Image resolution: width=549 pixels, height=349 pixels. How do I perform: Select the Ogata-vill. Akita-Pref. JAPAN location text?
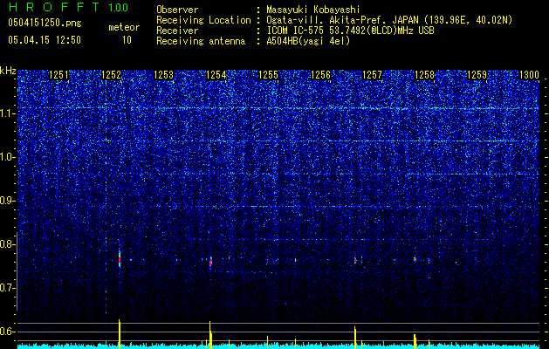click(389, 20)
